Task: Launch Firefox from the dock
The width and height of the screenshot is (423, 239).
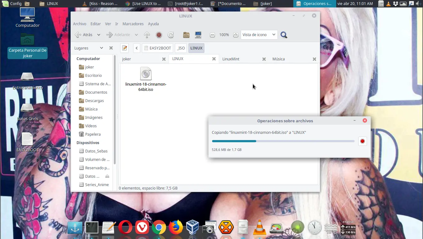Action: pyautogui.click(x=176, y=227)
